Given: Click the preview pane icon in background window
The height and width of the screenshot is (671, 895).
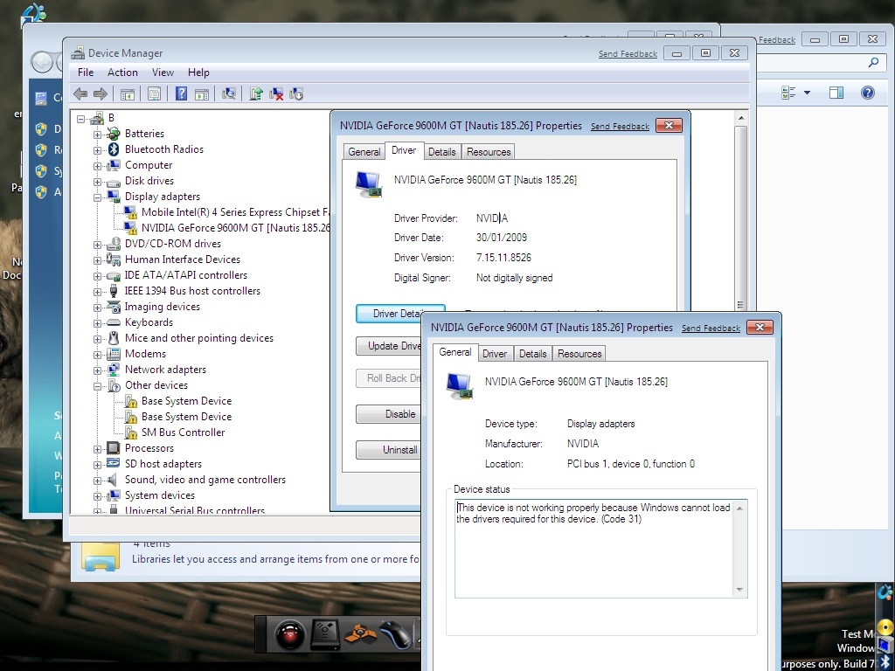Looking at the screenshot, I should 836,93.
